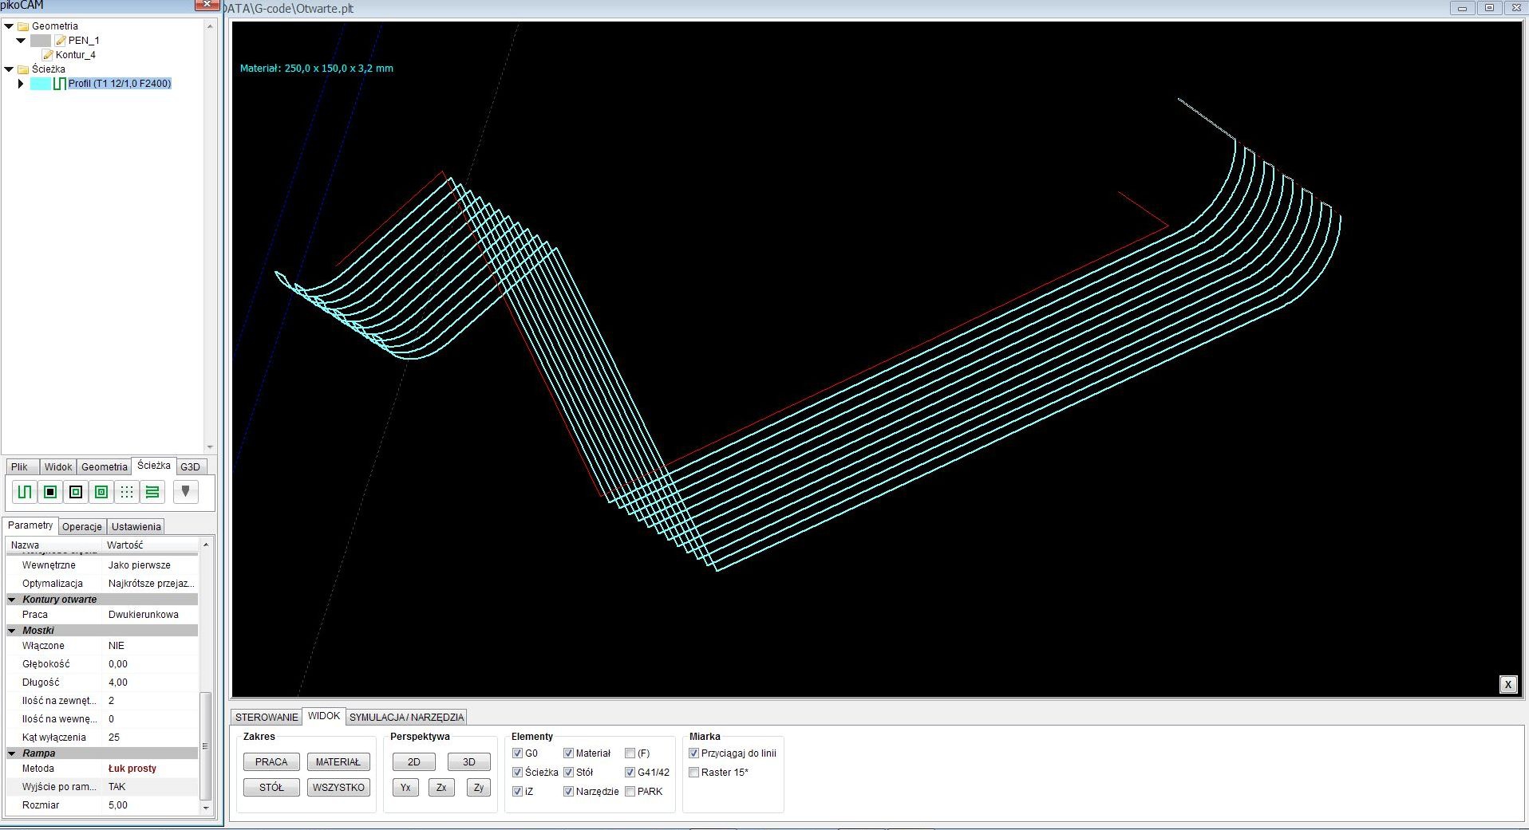Click the MATERIAŁ range button
The image size is (1529, 830).
pyautogui.click(x=338, y=762)
